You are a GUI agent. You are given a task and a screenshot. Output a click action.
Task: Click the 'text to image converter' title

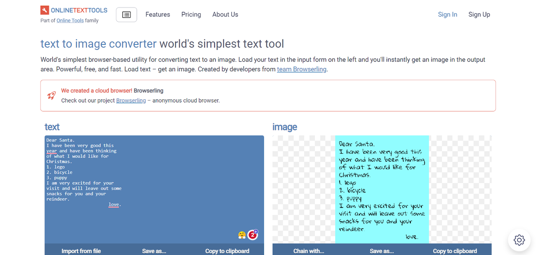(98, 44)
